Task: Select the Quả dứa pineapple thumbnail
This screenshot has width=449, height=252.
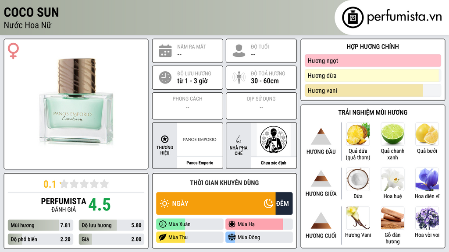Action: (x=358, y=134)
